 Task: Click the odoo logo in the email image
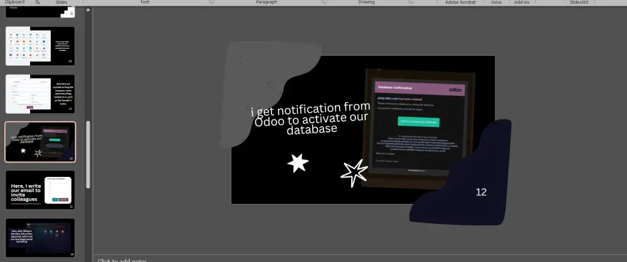pos(455,89)
